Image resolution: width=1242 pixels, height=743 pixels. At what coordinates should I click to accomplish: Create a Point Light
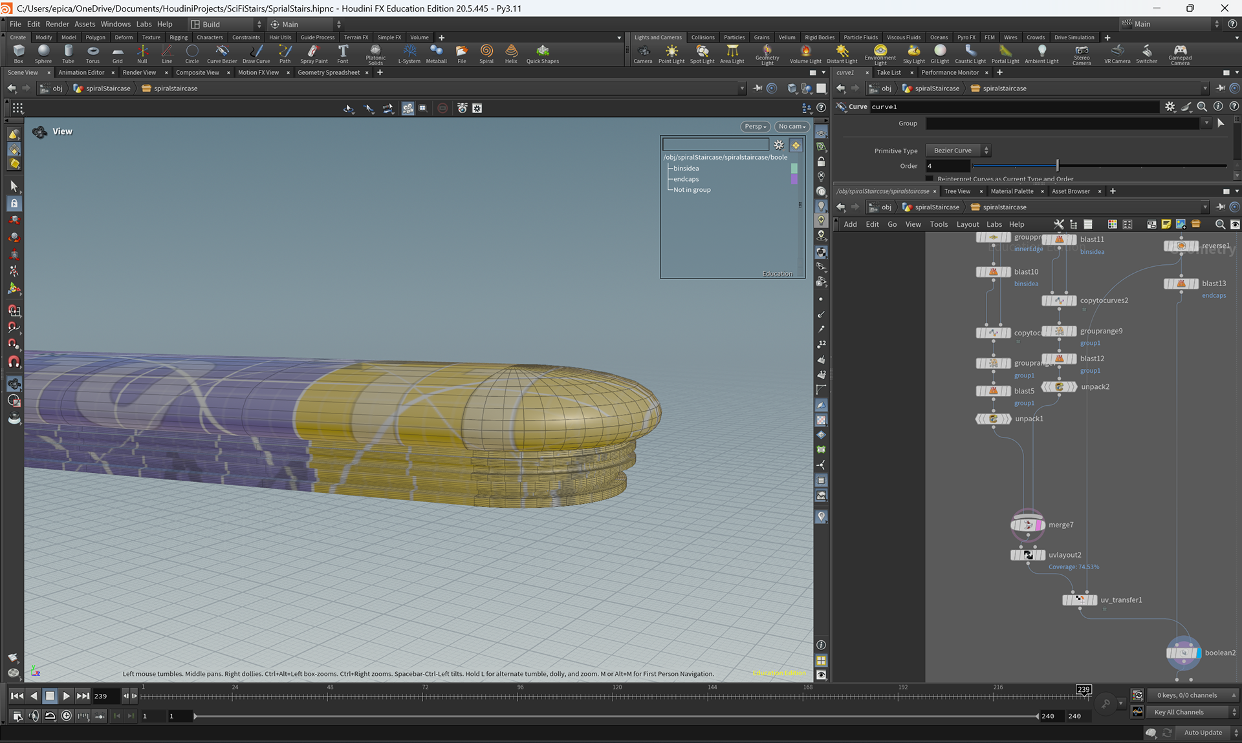pos(671,54)
